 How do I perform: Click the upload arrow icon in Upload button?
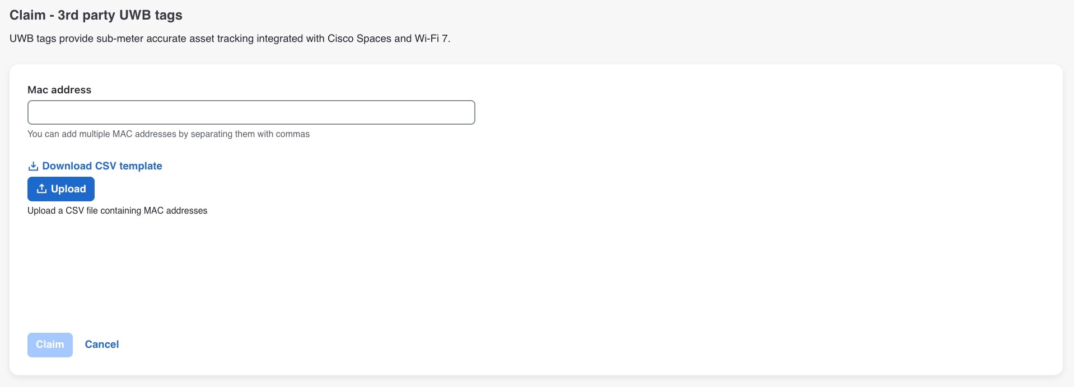[x=41, y=189]
